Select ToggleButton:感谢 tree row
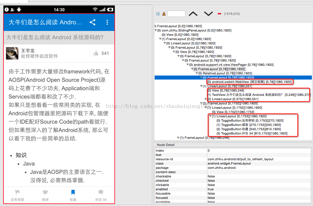Viewport: 313px width, 206px height. click(249, 125)
